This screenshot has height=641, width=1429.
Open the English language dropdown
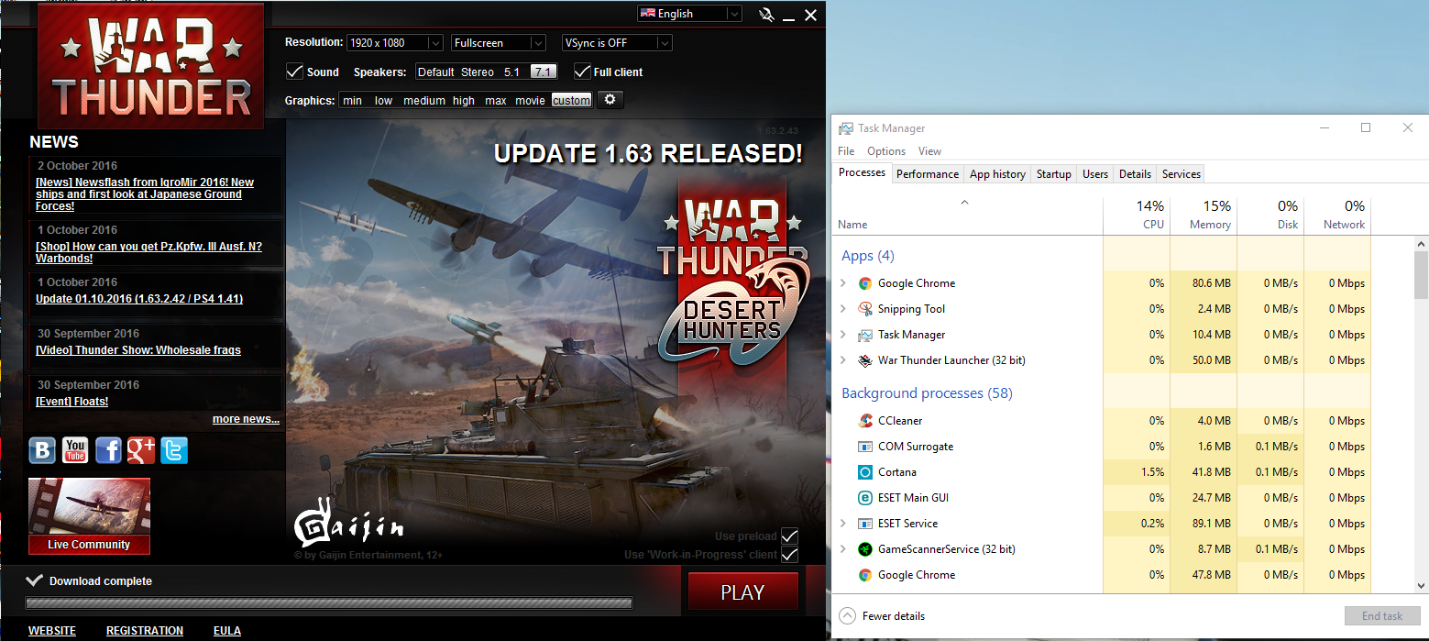coord(689,14)
